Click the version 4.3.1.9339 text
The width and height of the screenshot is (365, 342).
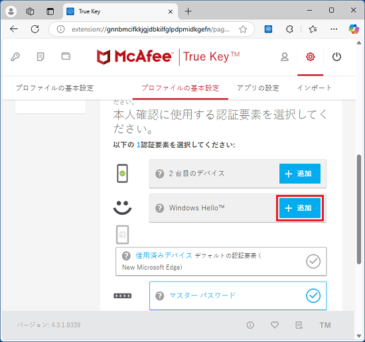[48, 325]
